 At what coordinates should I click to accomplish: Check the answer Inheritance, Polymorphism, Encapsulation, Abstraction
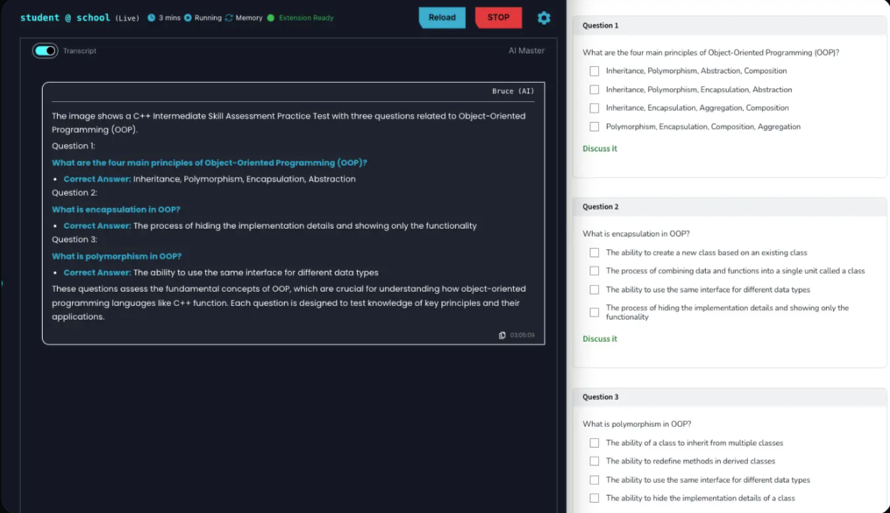click(594, 89)
